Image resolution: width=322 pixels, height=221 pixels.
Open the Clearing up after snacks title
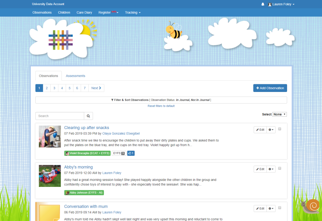(x=87, y=128)
